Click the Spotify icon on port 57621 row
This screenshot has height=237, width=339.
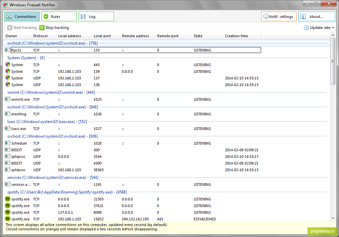(8, 205)
